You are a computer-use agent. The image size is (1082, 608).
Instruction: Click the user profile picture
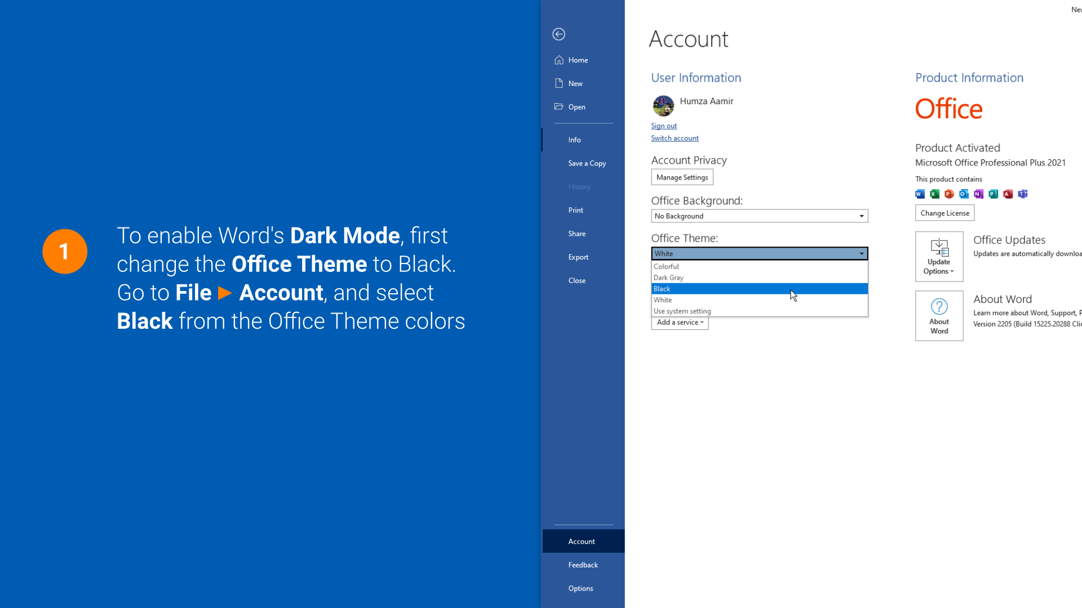[x=663, y=105]
